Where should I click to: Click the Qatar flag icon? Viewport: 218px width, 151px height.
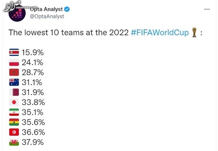[14, 92]
